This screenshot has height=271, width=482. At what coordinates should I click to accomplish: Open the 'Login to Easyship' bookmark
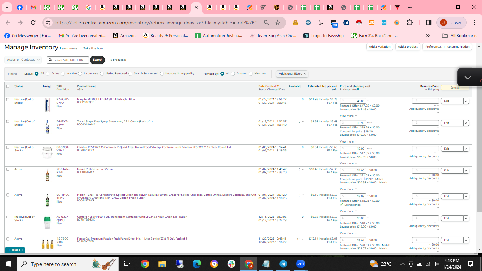[324, 36]
